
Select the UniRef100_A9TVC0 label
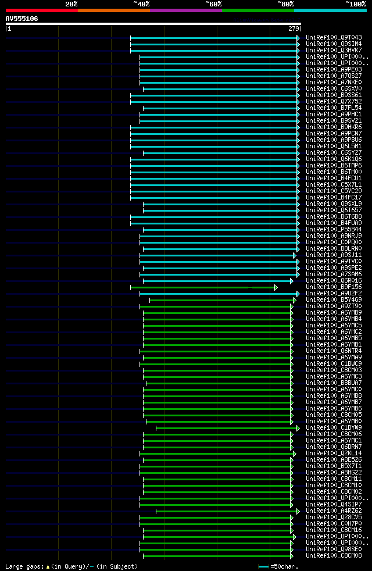coord(334,262)
